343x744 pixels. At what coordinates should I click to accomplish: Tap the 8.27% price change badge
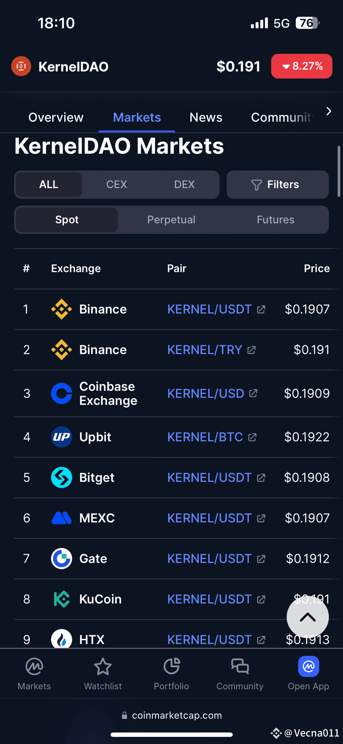click(302, 66)
